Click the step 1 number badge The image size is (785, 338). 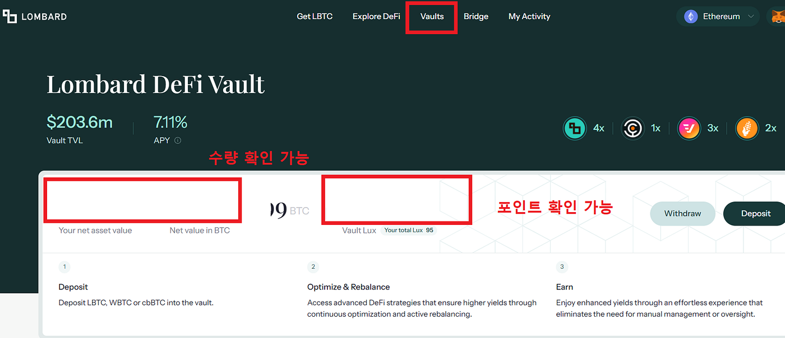click(64, 266)
